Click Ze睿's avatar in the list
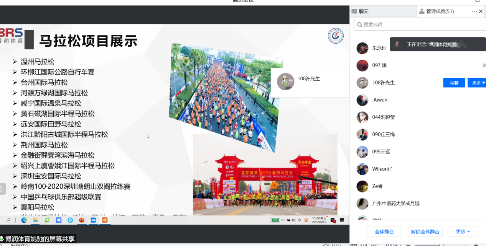Image resolution: width=486 pixels, height=246 pixels. pyautogui.click(x=362, y=186)
